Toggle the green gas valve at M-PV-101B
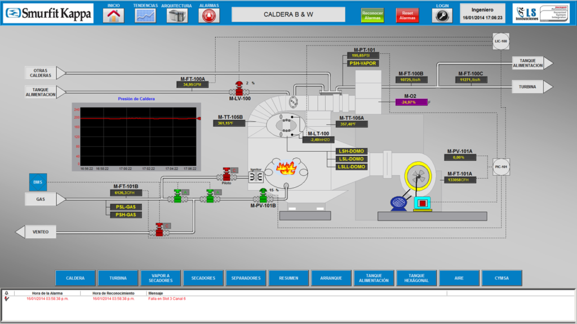577x324 pixels. [263, 198]
